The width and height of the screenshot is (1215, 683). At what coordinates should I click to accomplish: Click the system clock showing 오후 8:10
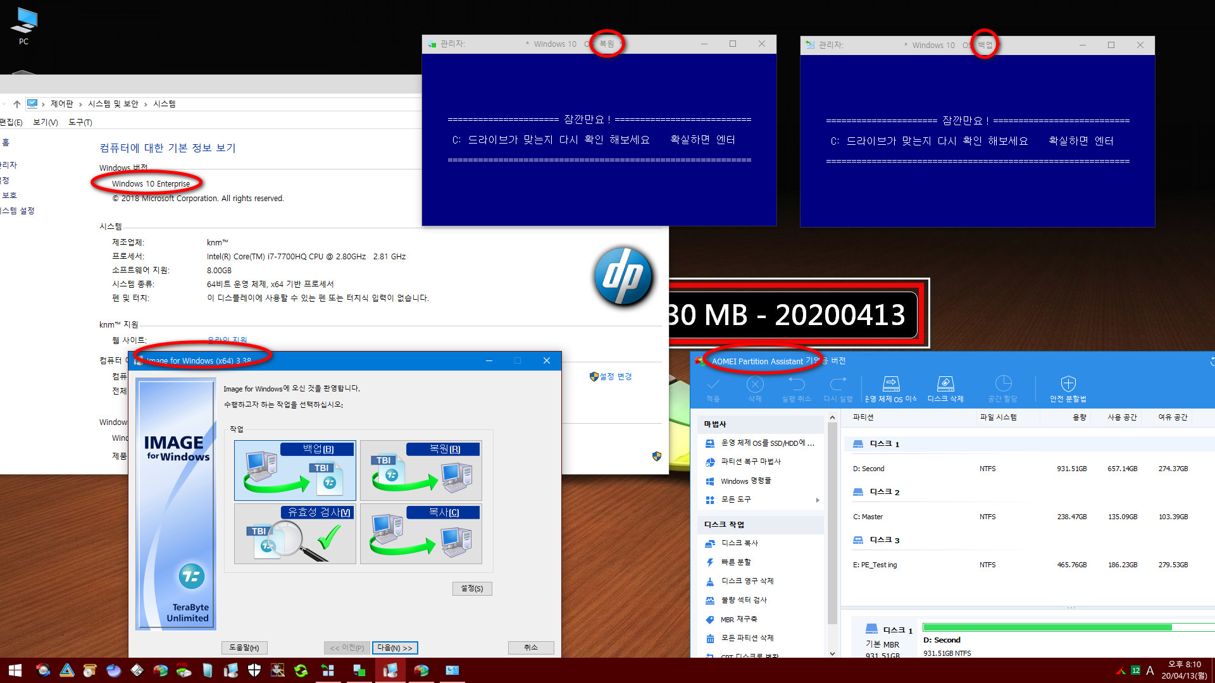pyautogui.click(x=1184, y=670)
